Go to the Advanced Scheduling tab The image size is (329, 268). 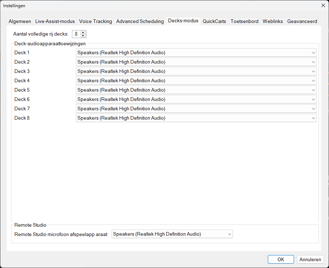click(140, 21)
